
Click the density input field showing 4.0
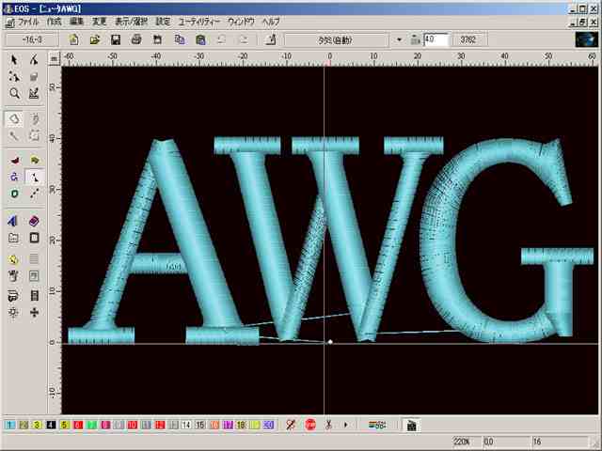pos(436,39)
